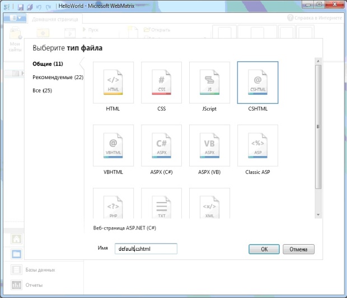Click the file type list scrollbar thumb
Image resolution: width=347 pixels, height=298 pixels.
coord(318,127)
